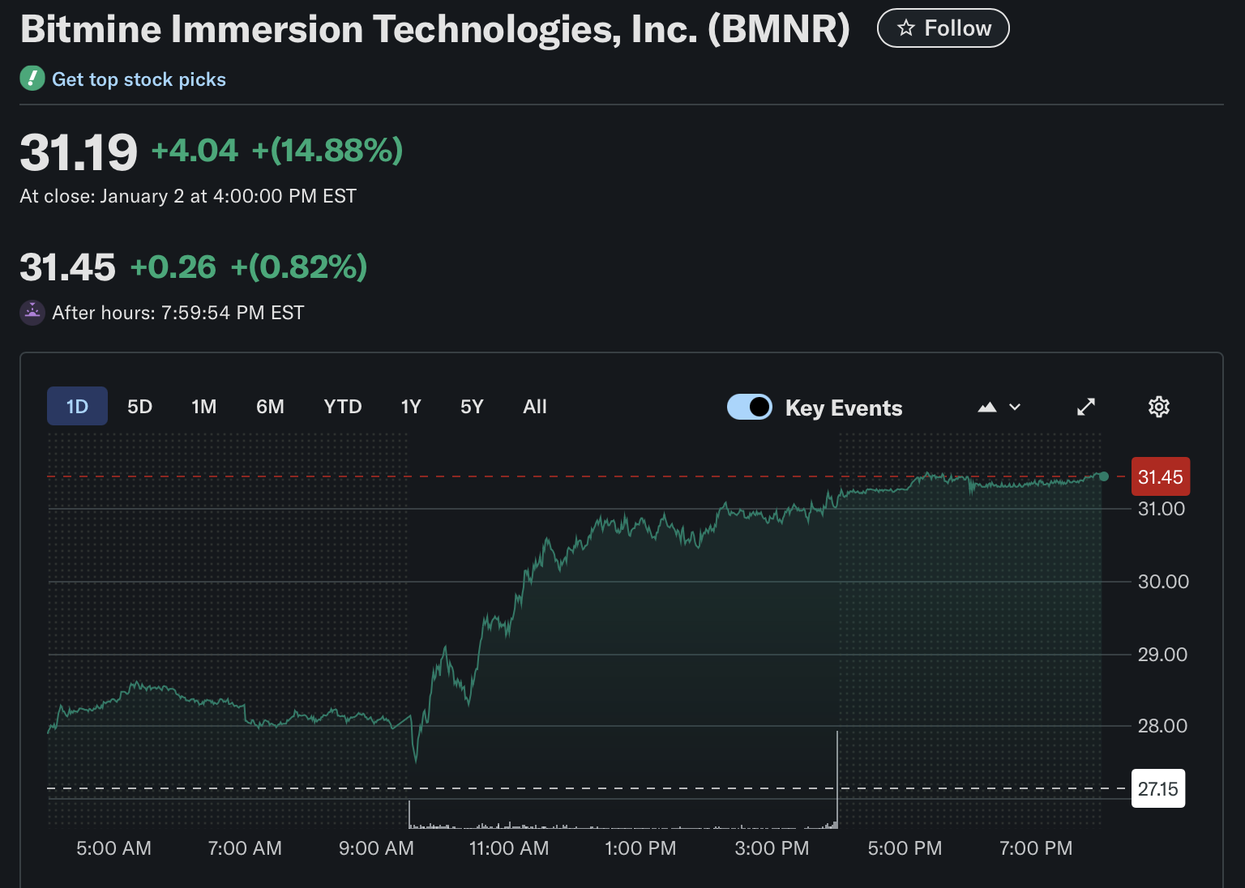Switch to the 5D range tab
1245x888 pixels.
pos(139,407)
